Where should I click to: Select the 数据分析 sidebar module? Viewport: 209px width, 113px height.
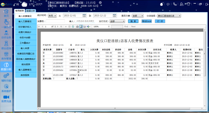[x=6, y=67]
